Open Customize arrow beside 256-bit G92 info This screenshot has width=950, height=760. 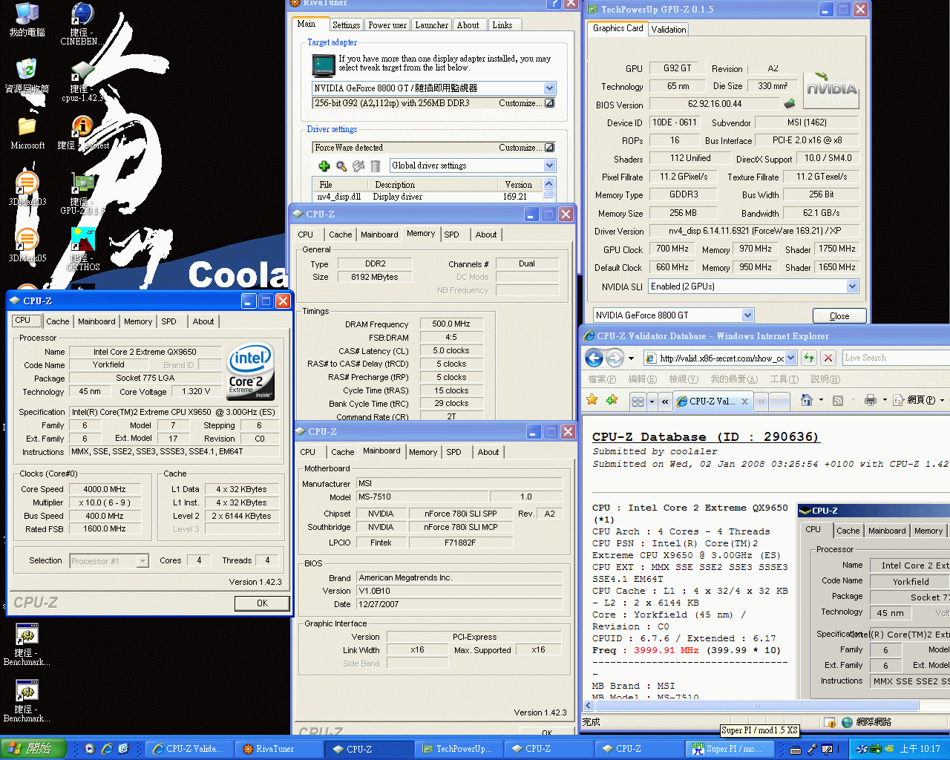click(x=549, y=103)
